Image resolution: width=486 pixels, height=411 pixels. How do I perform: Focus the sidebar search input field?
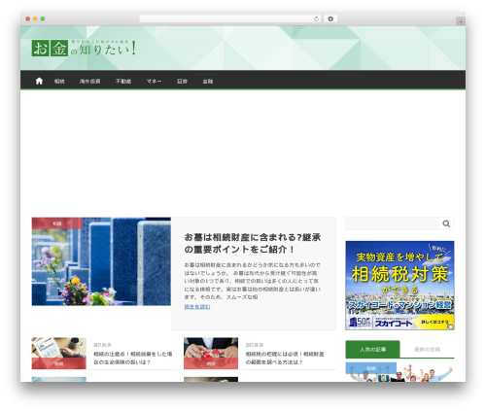(x=392, y=223)
